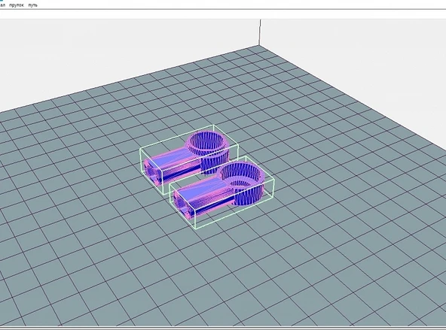446x330 pixels.
Task: Click the ring top of the rear model
Action: point(208,141)
